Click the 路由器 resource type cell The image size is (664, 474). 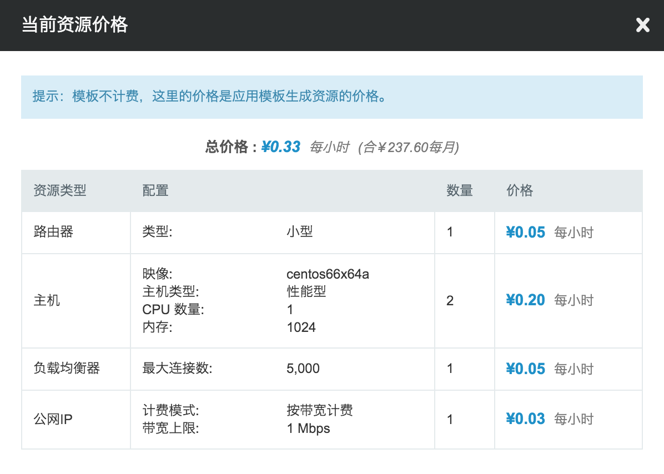click(53, 232)
